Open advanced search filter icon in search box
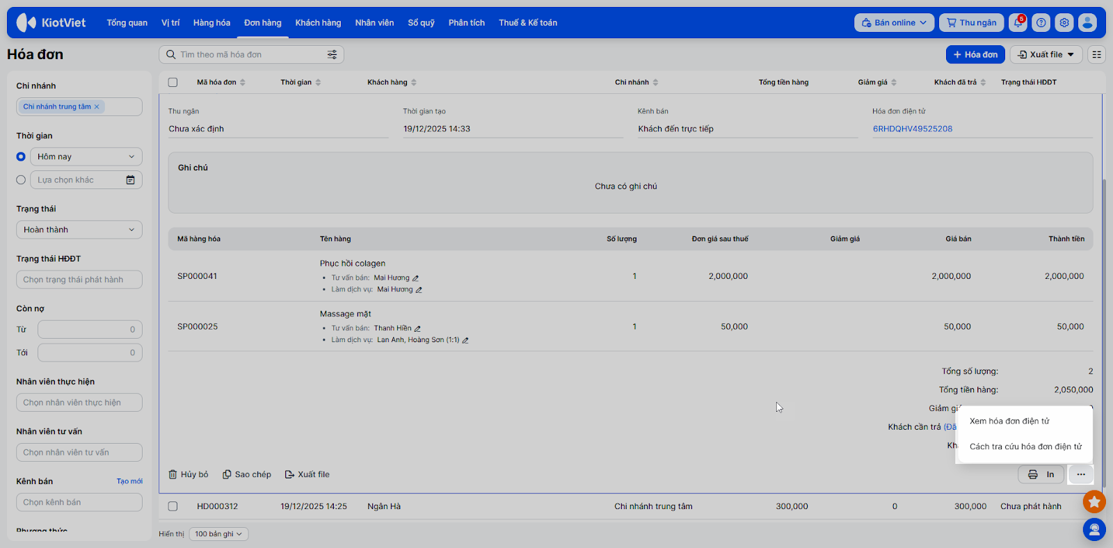 [333, 55]
